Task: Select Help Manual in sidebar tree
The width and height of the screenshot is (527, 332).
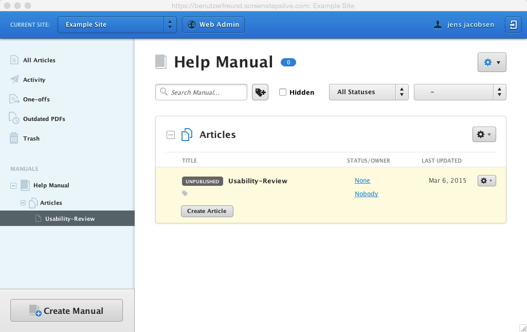Action: pyautogui.click(x=51, y=185)
